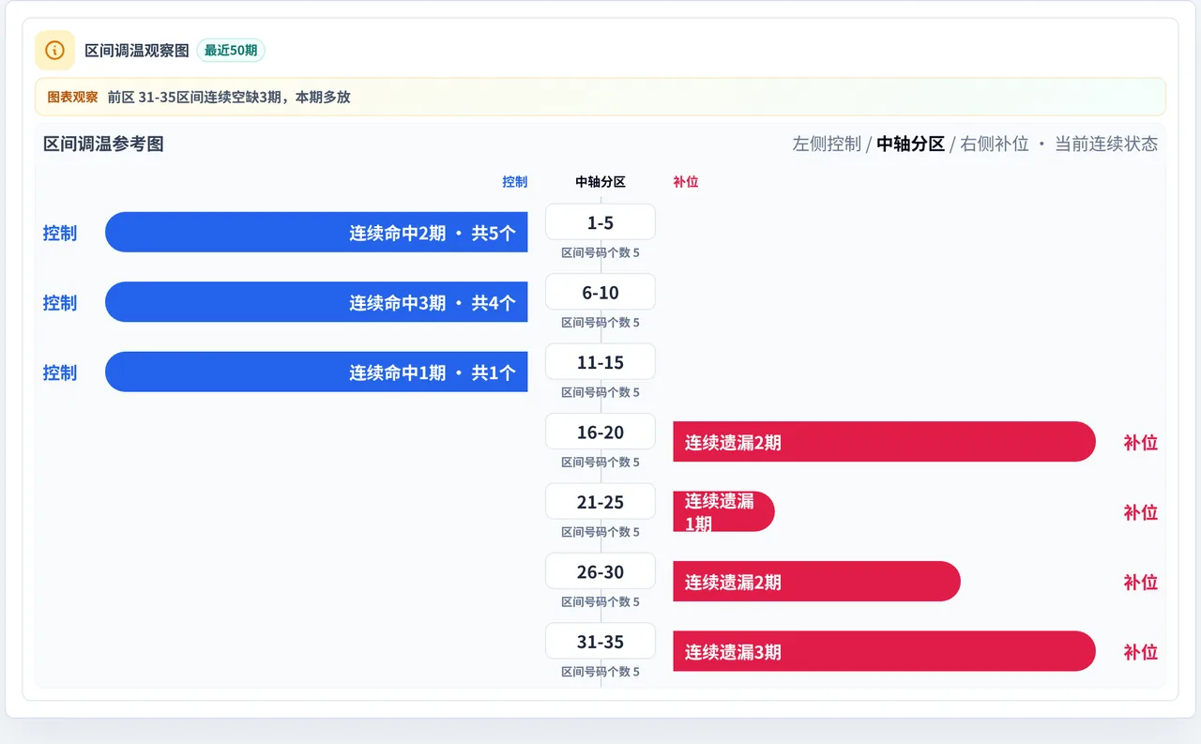Select the 16-20 range box
The image size is (1201, 744).
600,433
